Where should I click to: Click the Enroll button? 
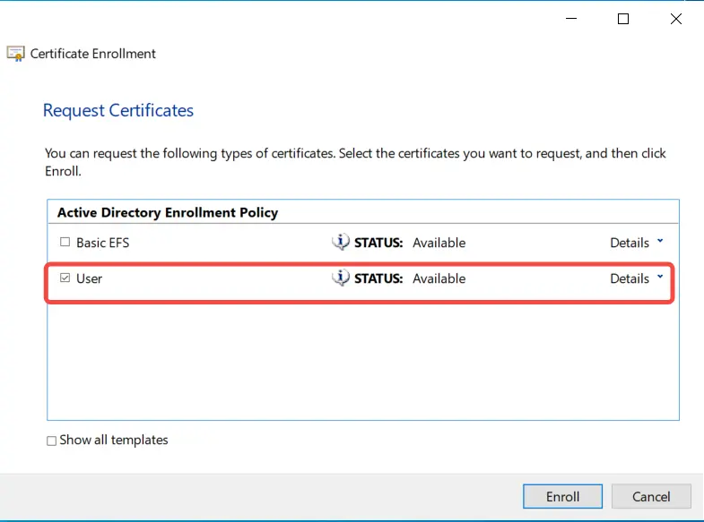(x=562, y=496)
